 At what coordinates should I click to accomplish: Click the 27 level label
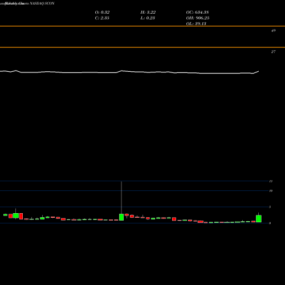click(273, 52)
